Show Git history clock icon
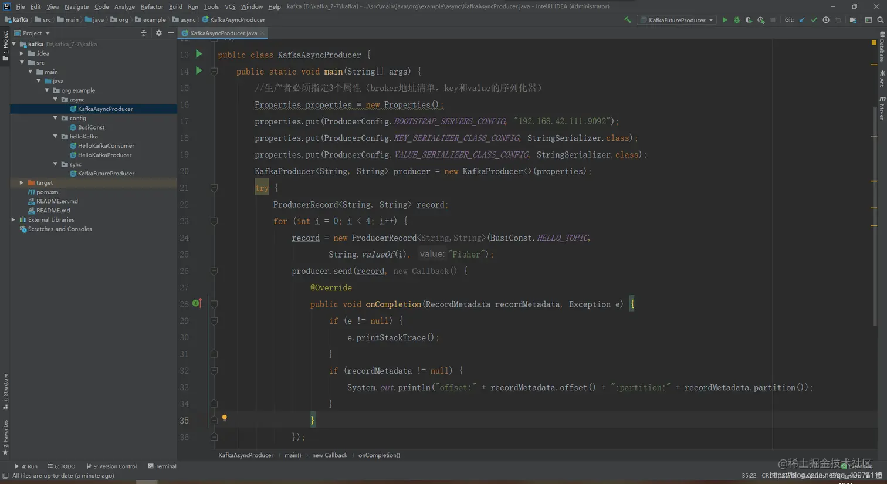The image size is (887, 484). coord(826,20)
